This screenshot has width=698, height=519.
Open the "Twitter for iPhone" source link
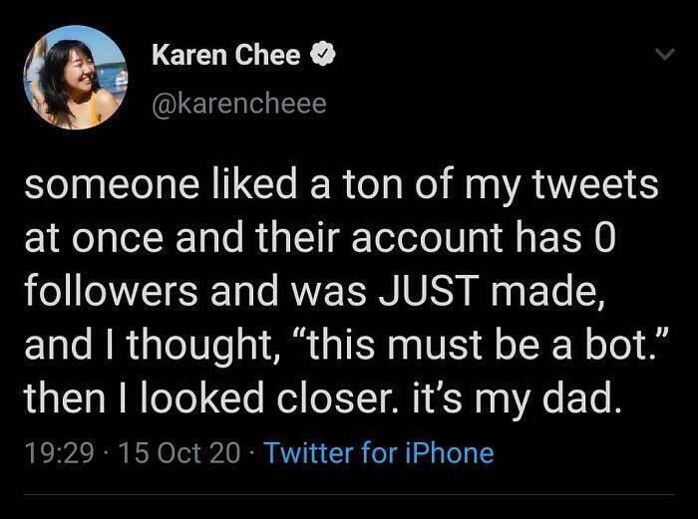pyautogui.click(x=379, y=453)
